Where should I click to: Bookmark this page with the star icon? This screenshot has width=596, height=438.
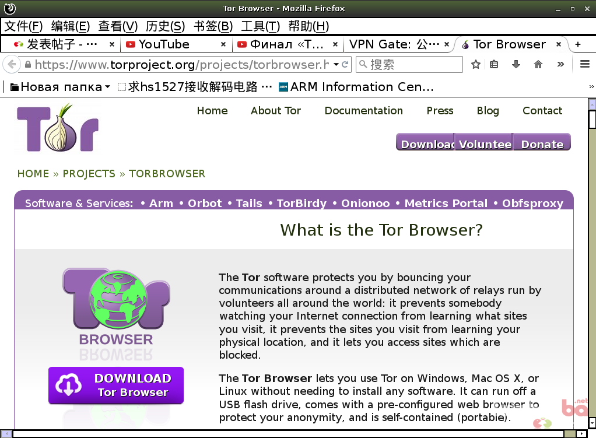[x=475, y=64]
